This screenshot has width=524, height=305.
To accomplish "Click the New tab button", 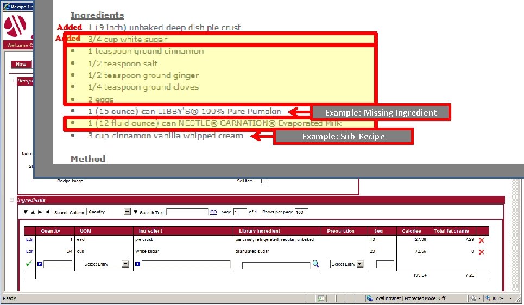I will [x=21, y=65].
